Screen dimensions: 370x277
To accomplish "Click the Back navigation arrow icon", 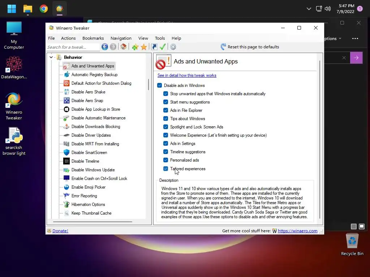I will click(x=105, y=47).
